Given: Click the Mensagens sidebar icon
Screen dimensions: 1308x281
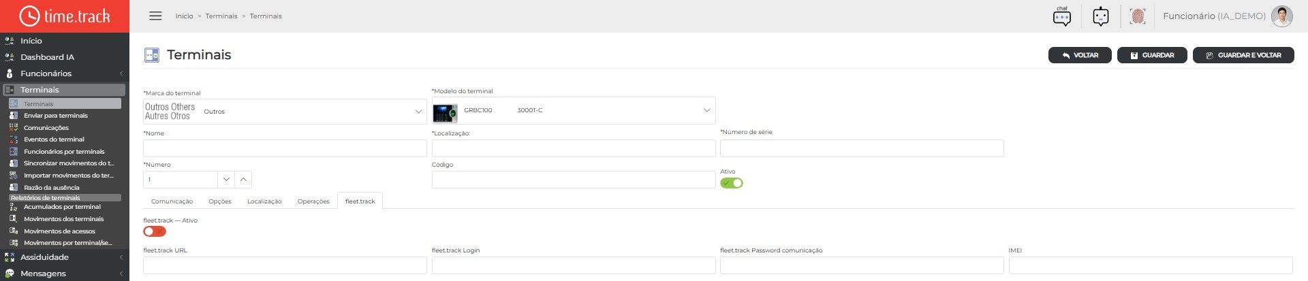Looking at the screenshot, I should 10,274.
